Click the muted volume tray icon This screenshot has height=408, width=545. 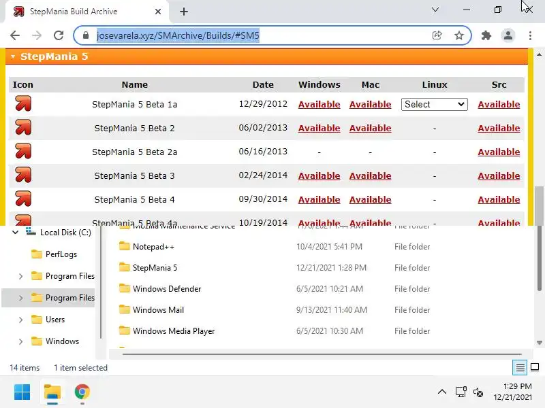[478, 392]
